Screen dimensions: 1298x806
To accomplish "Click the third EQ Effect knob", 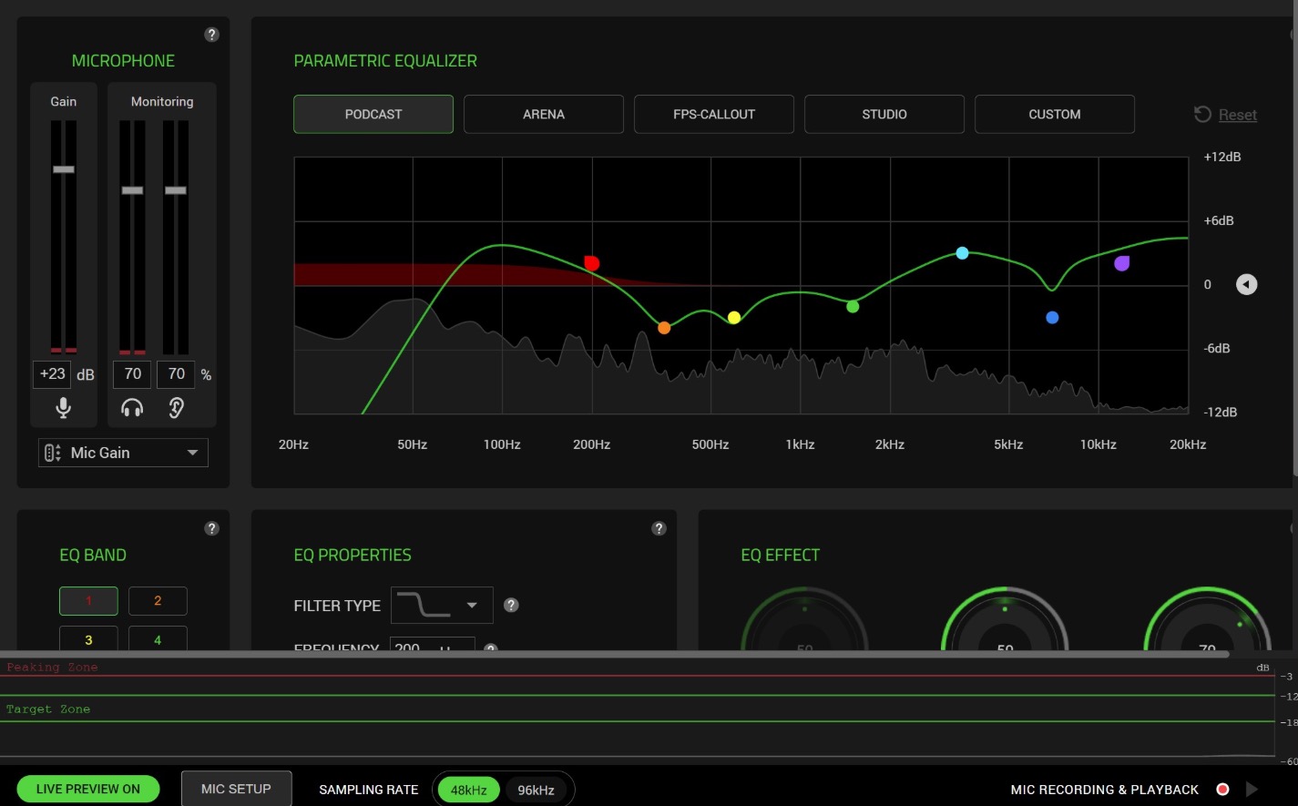I will coord(1207,620).
